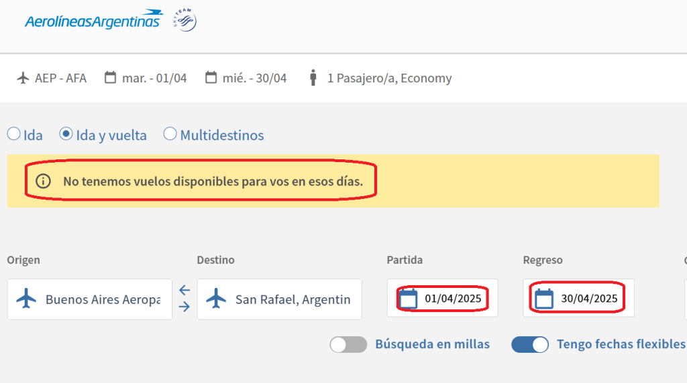The width and height of the screenshot is (687, 383).
Task: Select the Ida one-way radio option
Action: [14, 135]
